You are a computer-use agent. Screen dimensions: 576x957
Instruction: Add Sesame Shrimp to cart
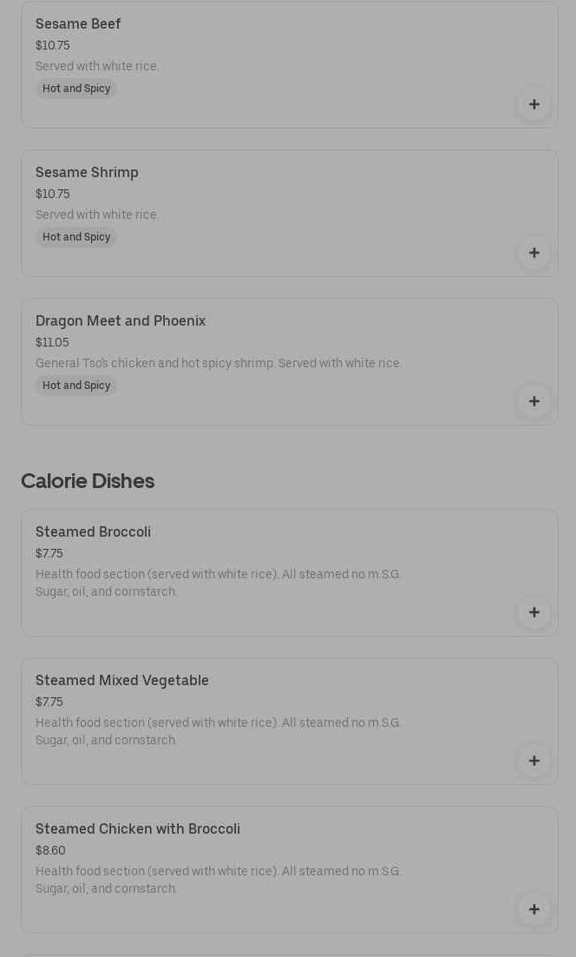[x=533, y=254]
